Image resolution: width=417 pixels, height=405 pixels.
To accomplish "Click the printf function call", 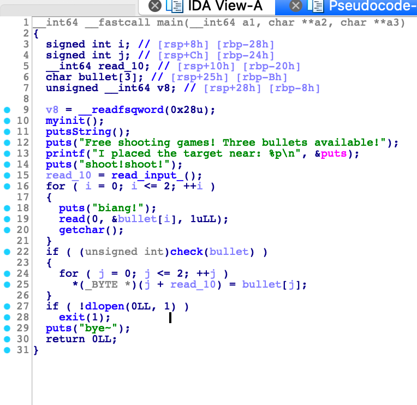I will pyautogui.click(x=65, y=153).
